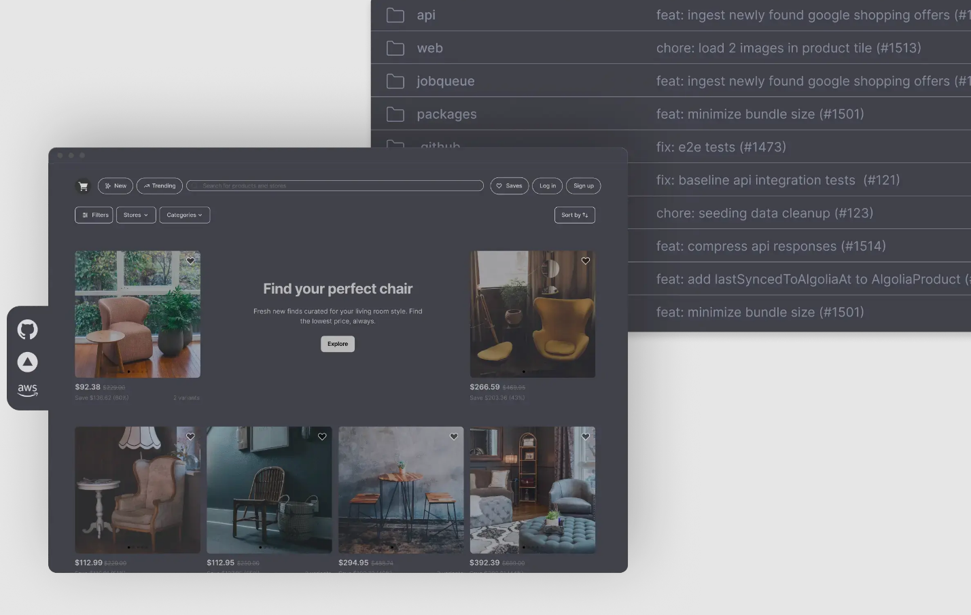Open the Stores dropdown
Screen dimensions: 971x615
click(x=136, y=215)
